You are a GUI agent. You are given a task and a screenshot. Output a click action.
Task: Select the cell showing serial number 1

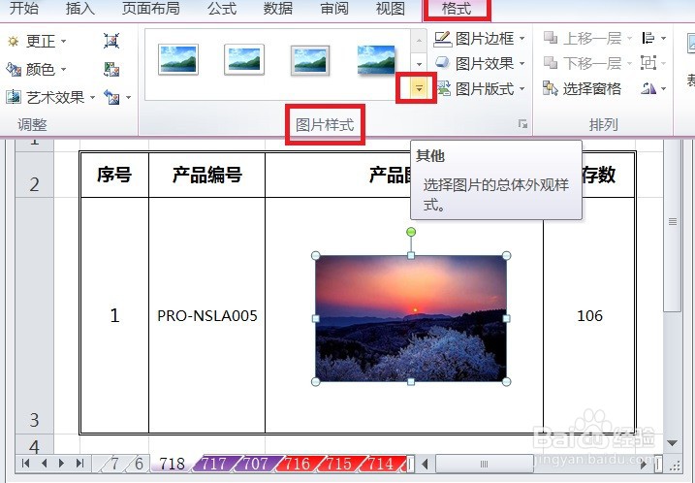point(114,315)
